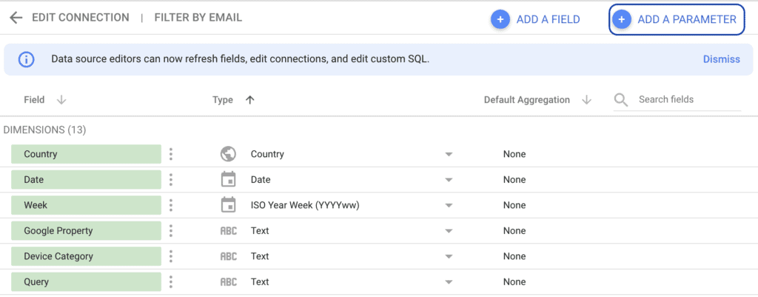This screenshot has height=297, width=758.
Task: Select the Week field chip
Action: (86, 205)
